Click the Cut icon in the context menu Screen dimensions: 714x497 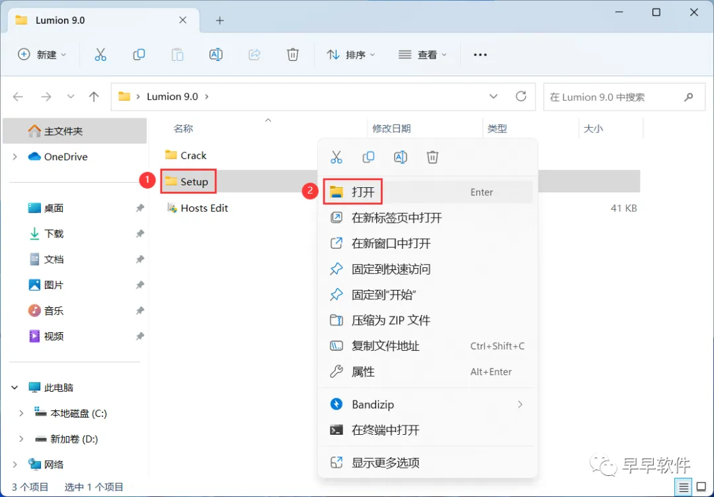336,158
